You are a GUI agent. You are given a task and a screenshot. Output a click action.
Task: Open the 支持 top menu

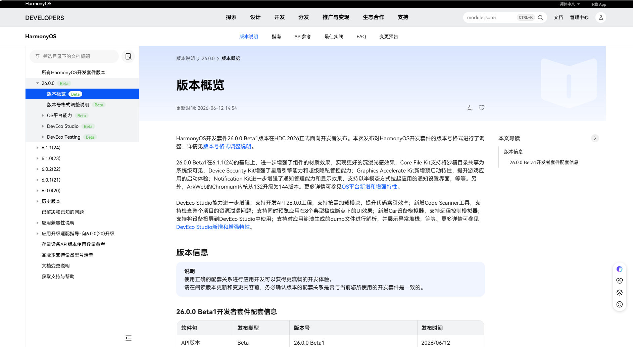click(x=403, y=17)
